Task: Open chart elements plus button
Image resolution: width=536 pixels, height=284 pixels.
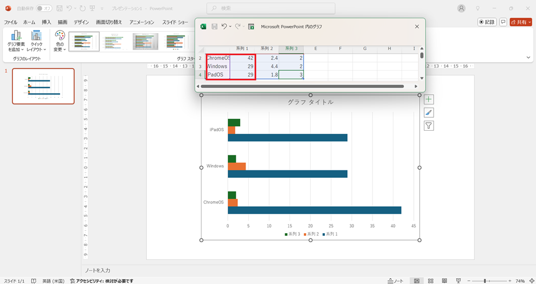Action: 429,100
